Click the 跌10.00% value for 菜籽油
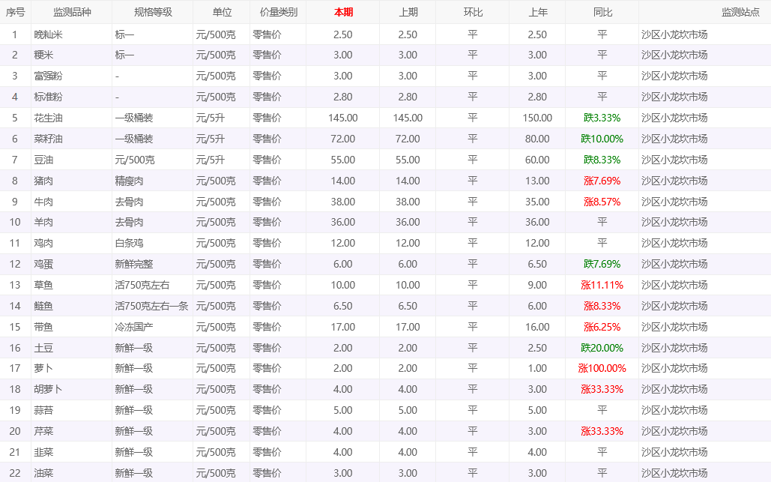The width and height of the screenshot is (771, 482). point(602,139)
